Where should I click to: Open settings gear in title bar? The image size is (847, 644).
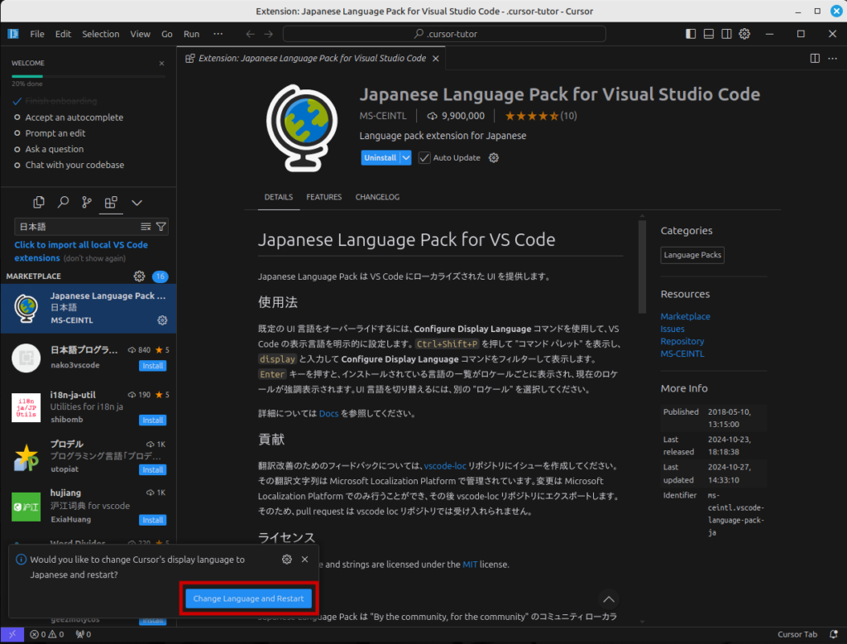click(744, 34)
